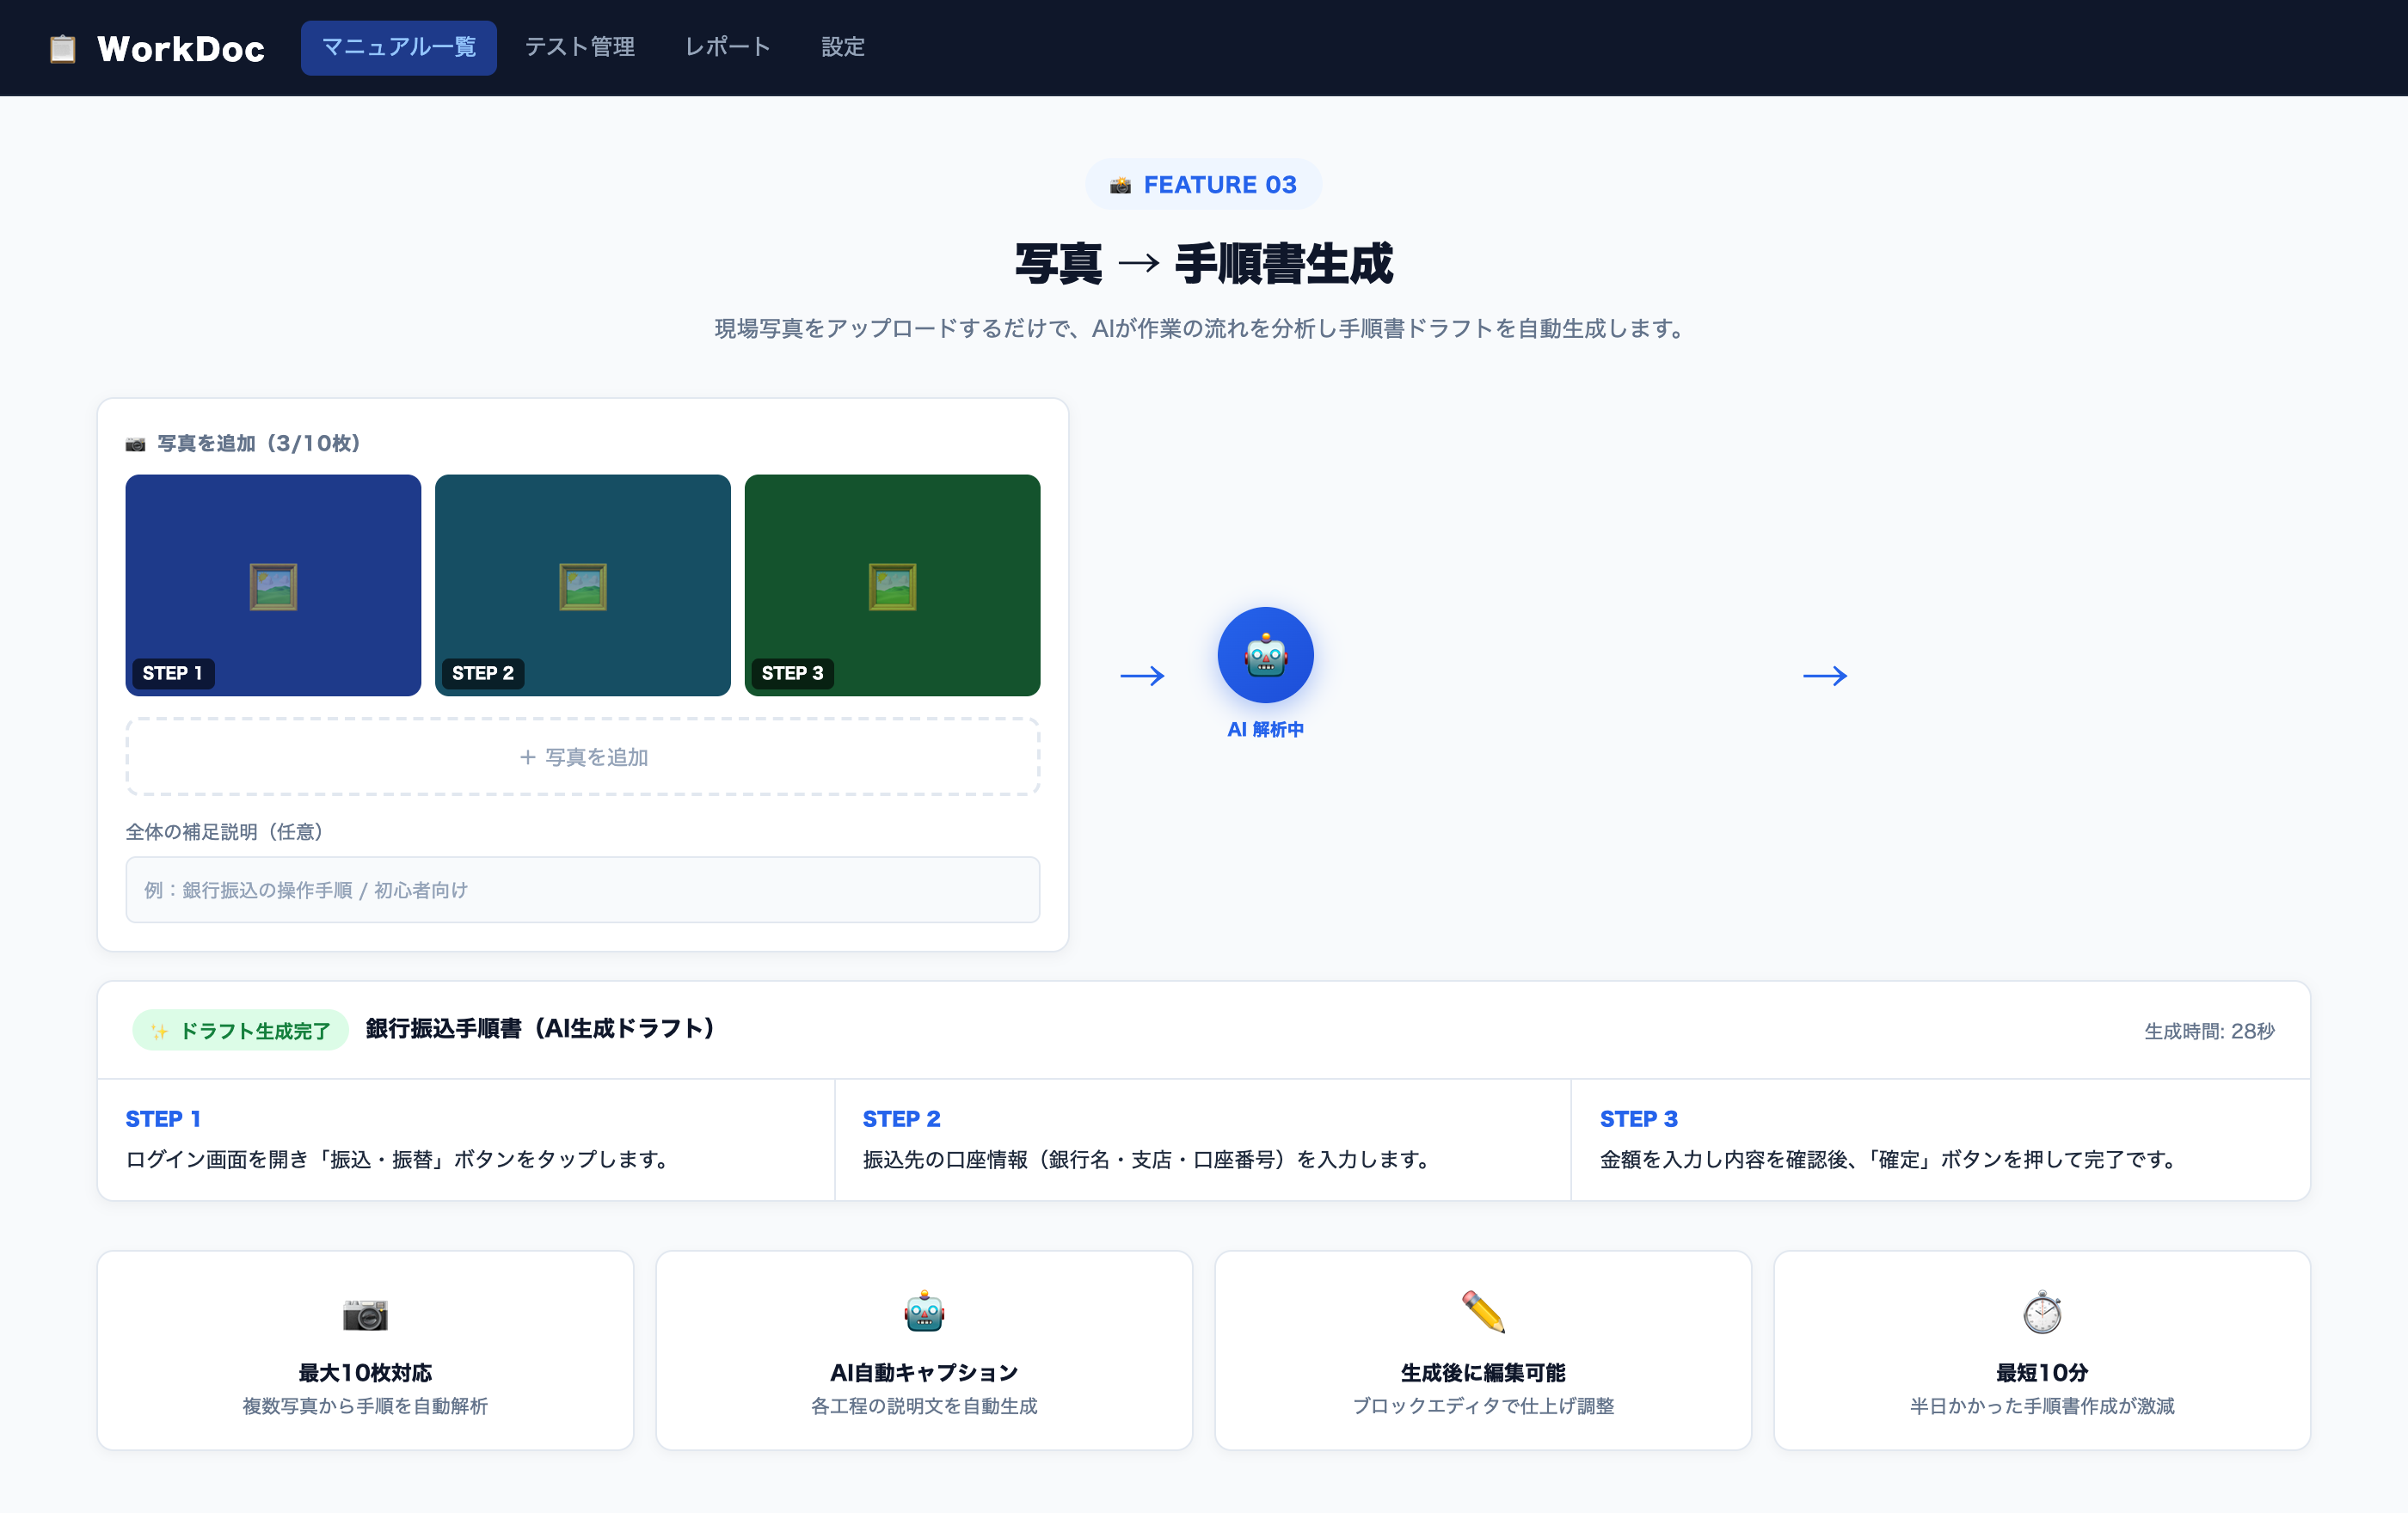Select the STEP 2 photo thumbnail

coord(583,585)
